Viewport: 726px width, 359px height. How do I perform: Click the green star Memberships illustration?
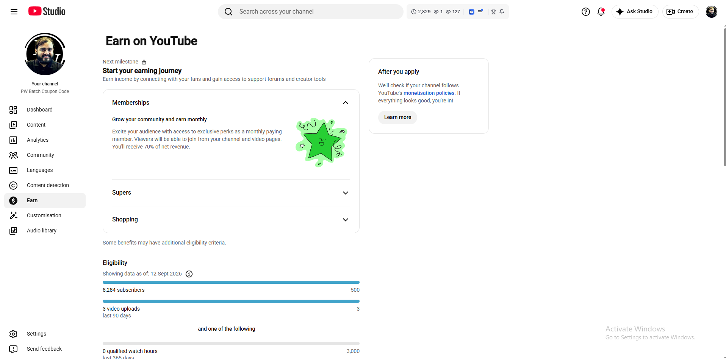point(321,142)
